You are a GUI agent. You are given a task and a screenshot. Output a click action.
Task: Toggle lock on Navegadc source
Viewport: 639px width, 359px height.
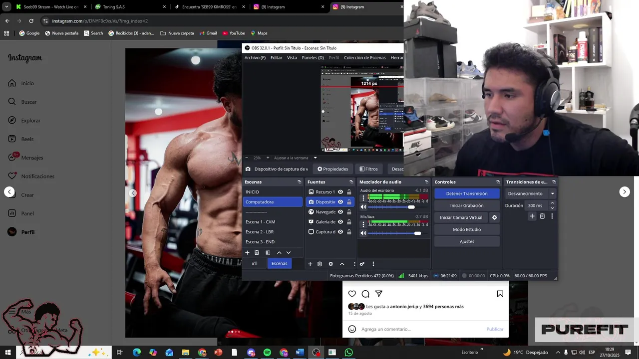(349, 212)
